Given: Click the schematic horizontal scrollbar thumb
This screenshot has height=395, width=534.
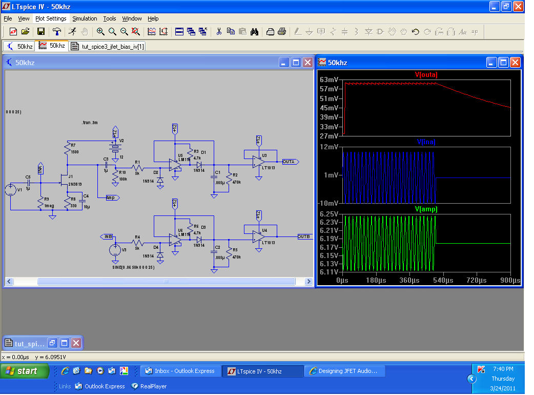Looking at the screenshot, I should [166, 281].
